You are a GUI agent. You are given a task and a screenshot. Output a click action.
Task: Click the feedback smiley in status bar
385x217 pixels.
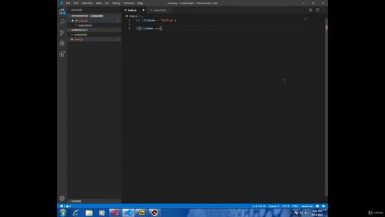[x=317, y=206]
